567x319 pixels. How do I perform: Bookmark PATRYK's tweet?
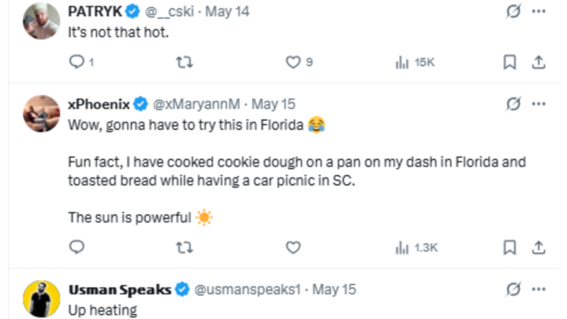click(x=509, y=62)
